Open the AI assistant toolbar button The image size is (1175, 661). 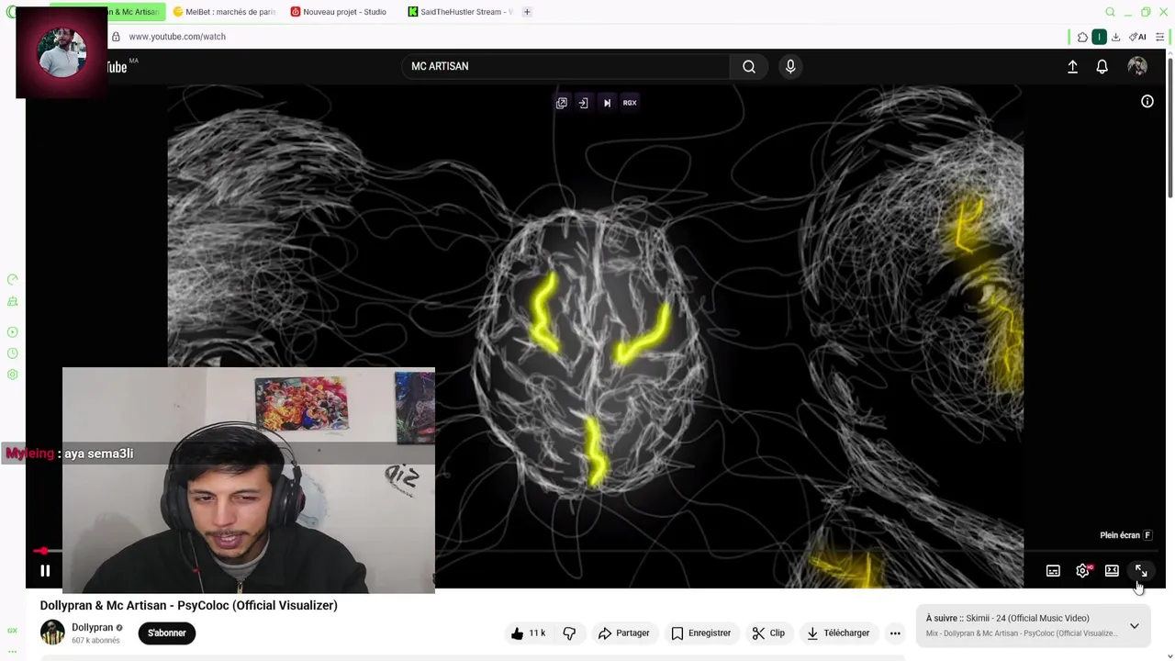(1137, 37)
